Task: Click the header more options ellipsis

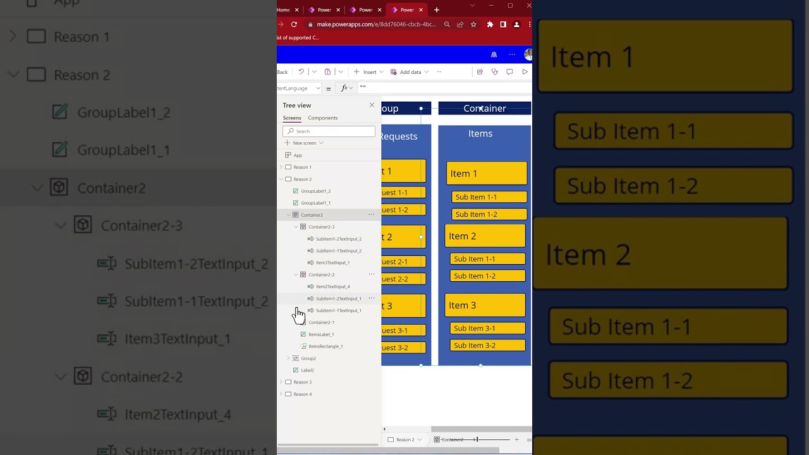Action: pyautogui.click(x=512, y=54)
